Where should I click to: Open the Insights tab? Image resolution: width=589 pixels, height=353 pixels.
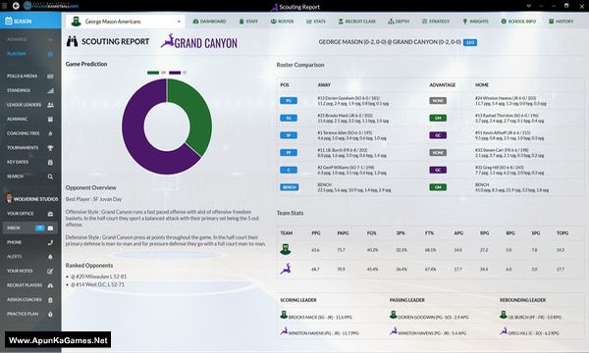(x=475, y=22)
